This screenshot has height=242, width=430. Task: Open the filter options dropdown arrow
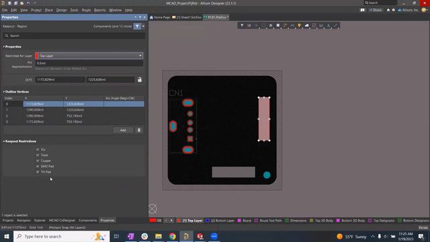(x=143, y=26)
